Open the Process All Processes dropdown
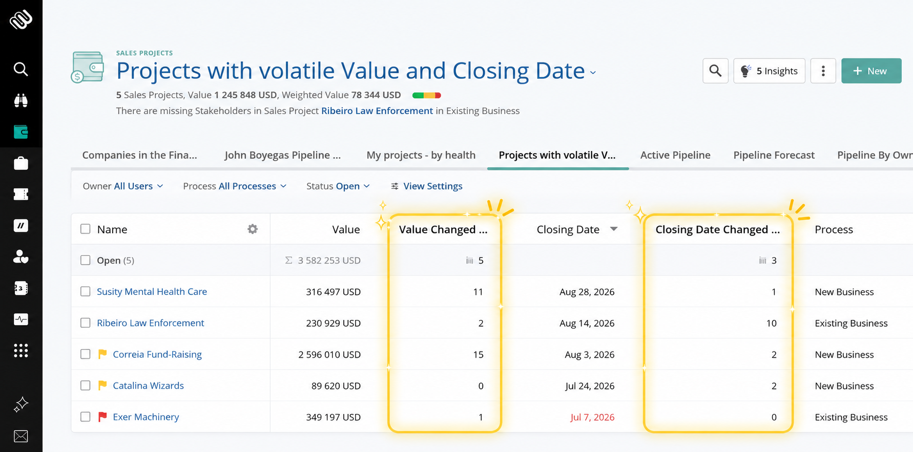The width and height of the screenshot is (913, 452). click(235, 186)
